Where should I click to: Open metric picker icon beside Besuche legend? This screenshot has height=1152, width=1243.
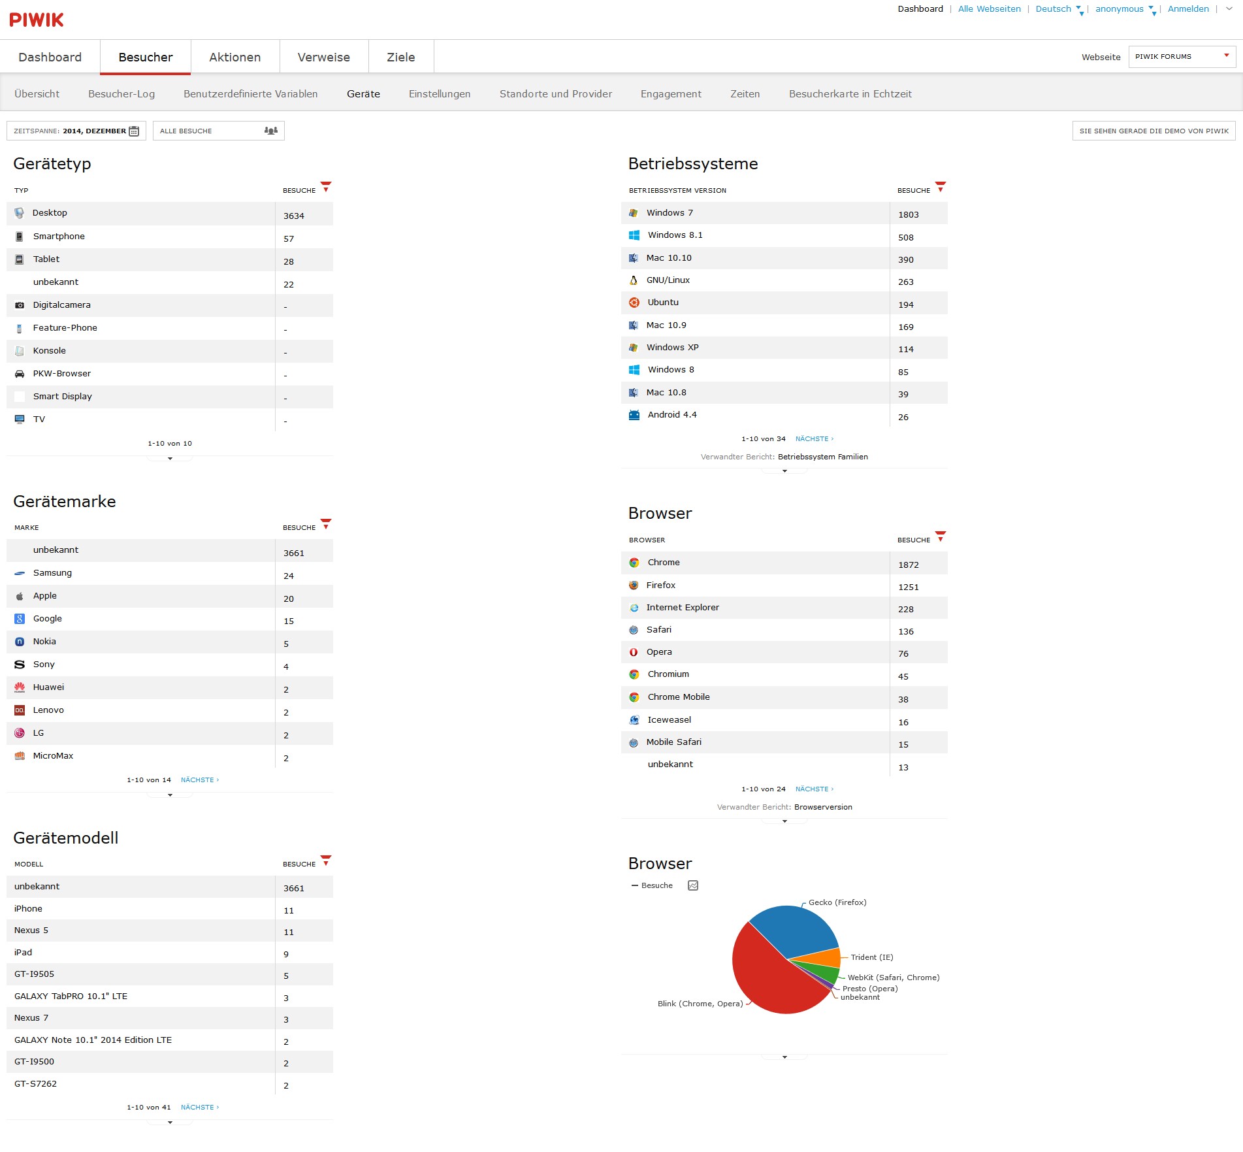pos(693,885)
